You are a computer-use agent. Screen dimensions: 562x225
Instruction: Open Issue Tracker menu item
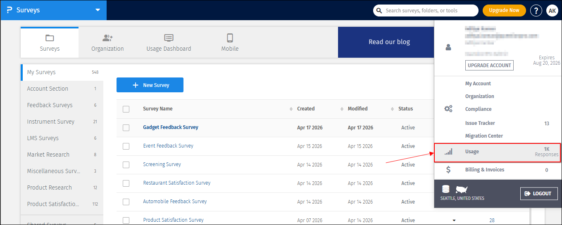coord(480,123)
